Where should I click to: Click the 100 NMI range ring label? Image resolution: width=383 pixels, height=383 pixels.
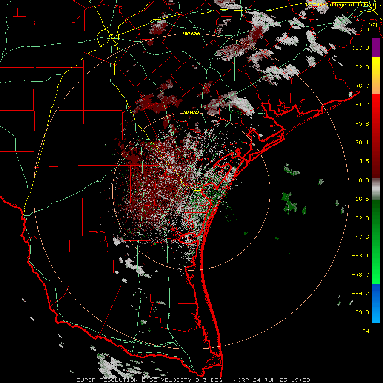[191, 34]
